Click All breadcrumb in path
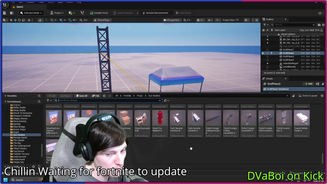Viewport: 327px width, 184px height. click(x=116, y=96)
